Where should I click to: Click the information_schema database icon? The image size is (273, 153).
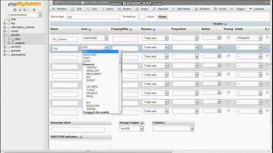[9, 27]
